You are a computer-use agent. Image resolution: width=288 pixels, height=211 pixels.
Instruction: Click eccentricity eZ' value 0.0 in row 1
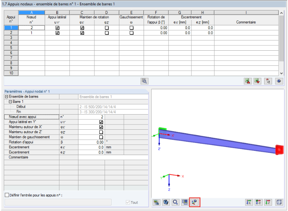click(x=203, y=28)
